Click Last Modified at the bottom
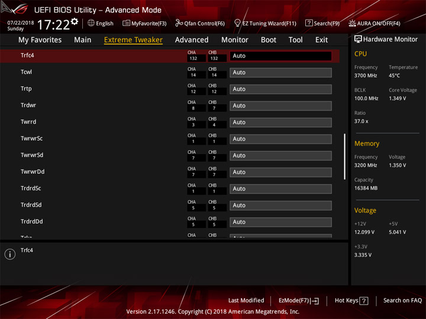Screen dimensions: 426x319 (246, 300)
